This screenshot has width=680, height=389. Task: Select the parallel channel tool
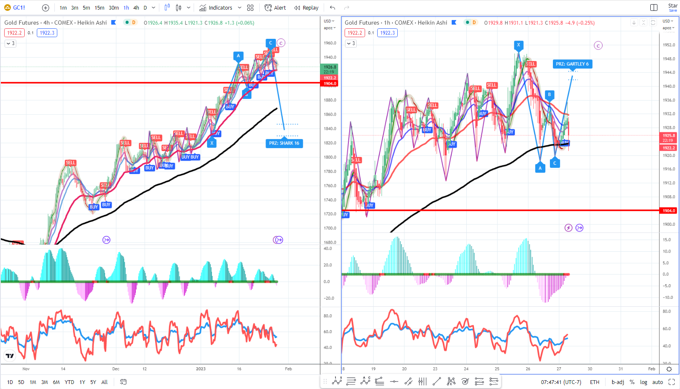(409, 381)
